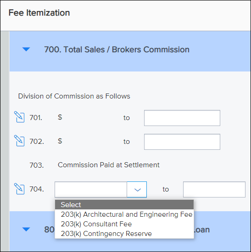Click the edit pencil icon for line 702
The width and height of the screenshot is (251, 252).
point(19,141)
